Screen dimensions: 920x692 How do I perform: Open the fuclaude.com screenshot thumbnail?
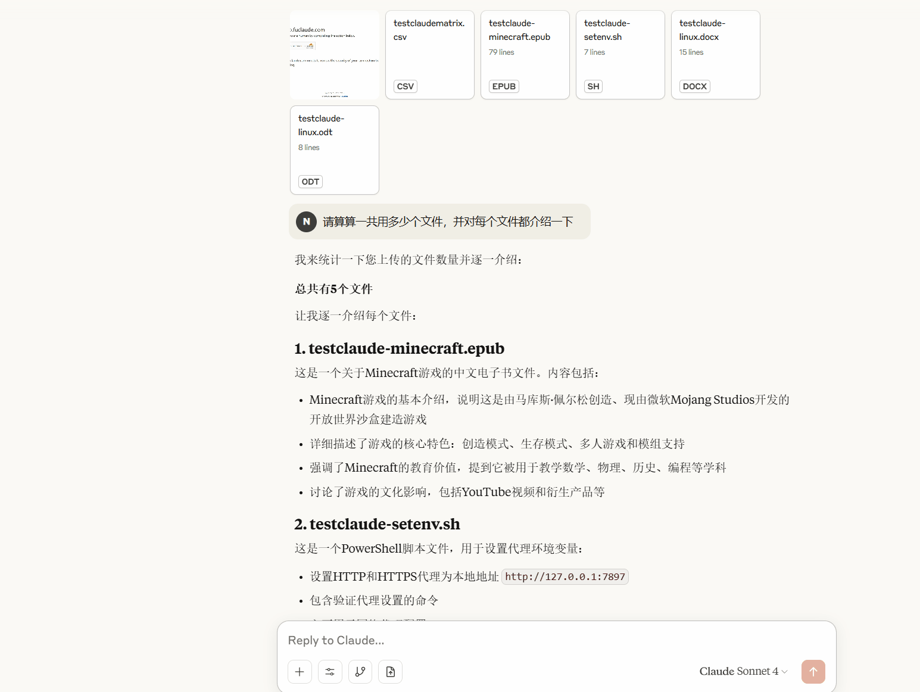click(x=335, y=55)
